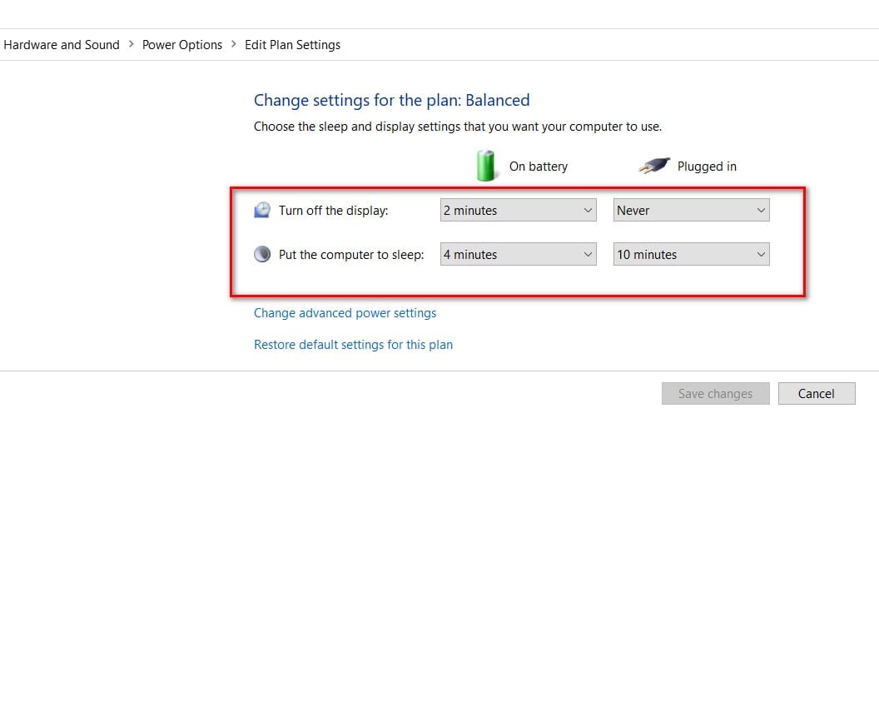Open the On battery sleep timeout dropdown

click(518, 255)
